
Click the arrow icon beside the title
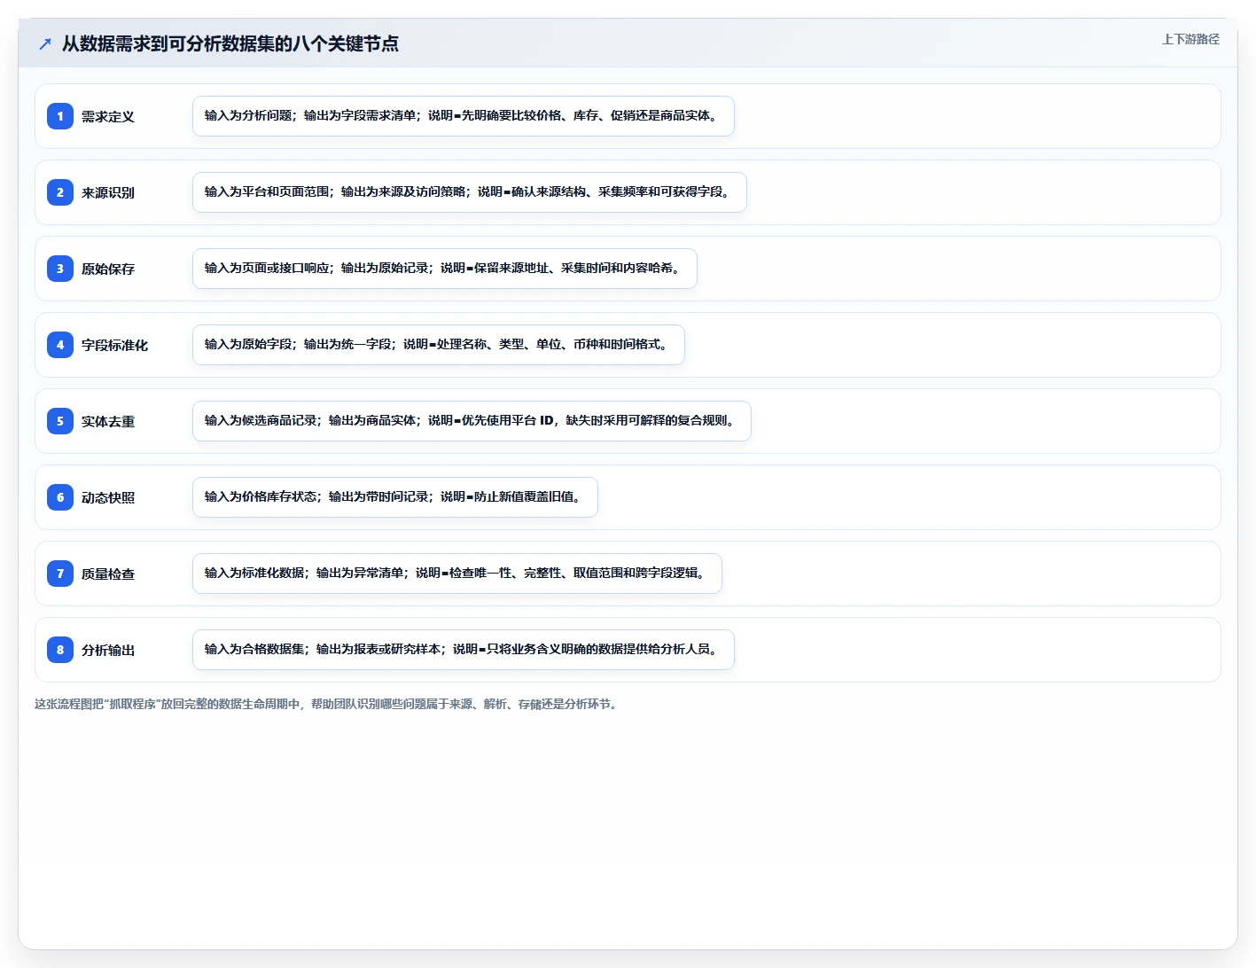coord(45,43)
